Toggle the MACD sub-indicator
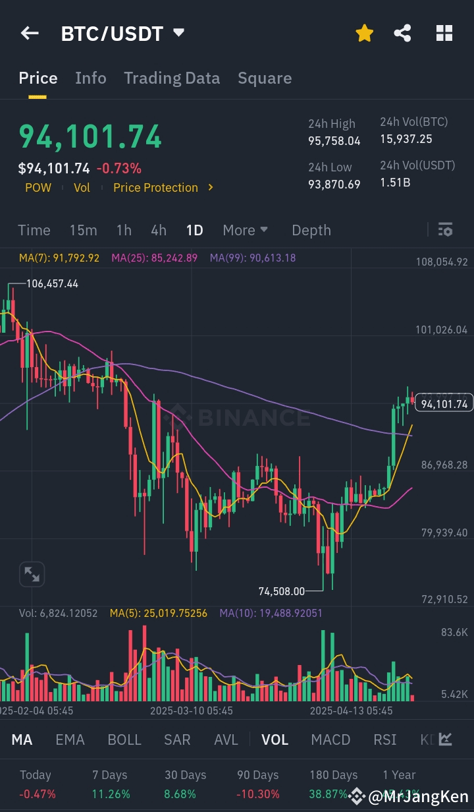Viewport: 474px width, 812px height. pos(330,739)
